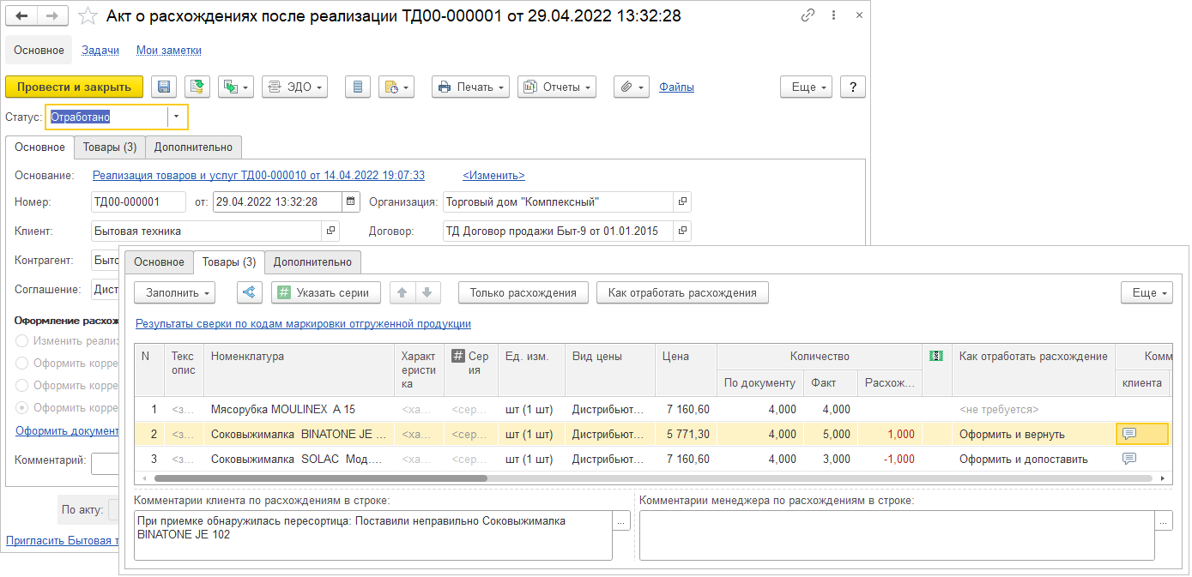Open the document movements list icon
This screenshot has height=577, width=1192.
pyautogui.click(x=359, y=87)
